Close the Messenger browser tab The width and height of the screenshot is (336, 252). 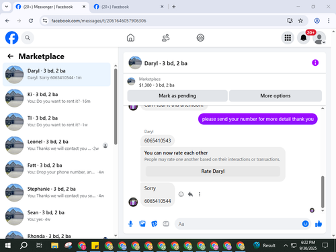click(x=84, y=7)
